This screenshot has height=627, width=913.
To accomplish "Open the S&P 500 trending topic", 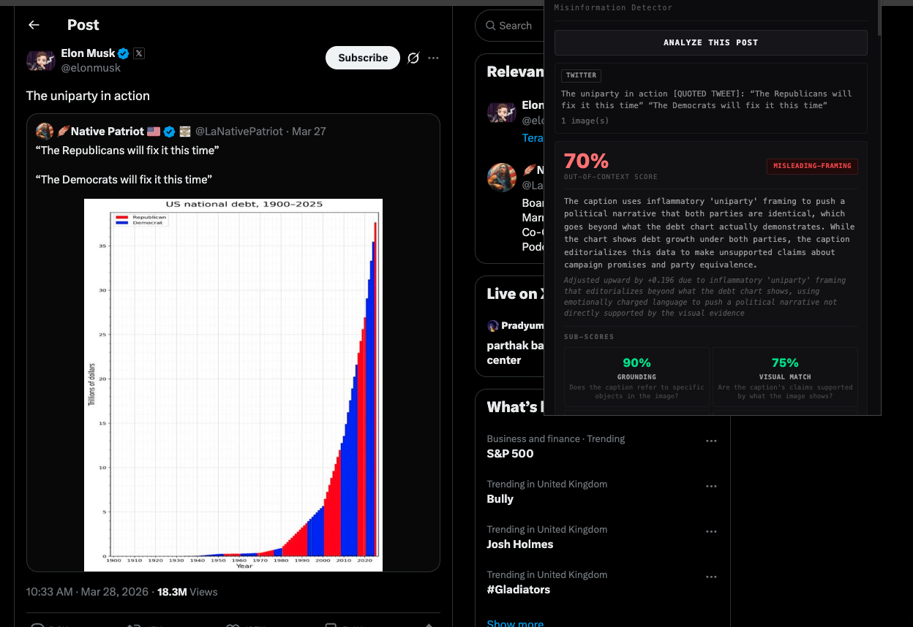I will click(510, 454).
